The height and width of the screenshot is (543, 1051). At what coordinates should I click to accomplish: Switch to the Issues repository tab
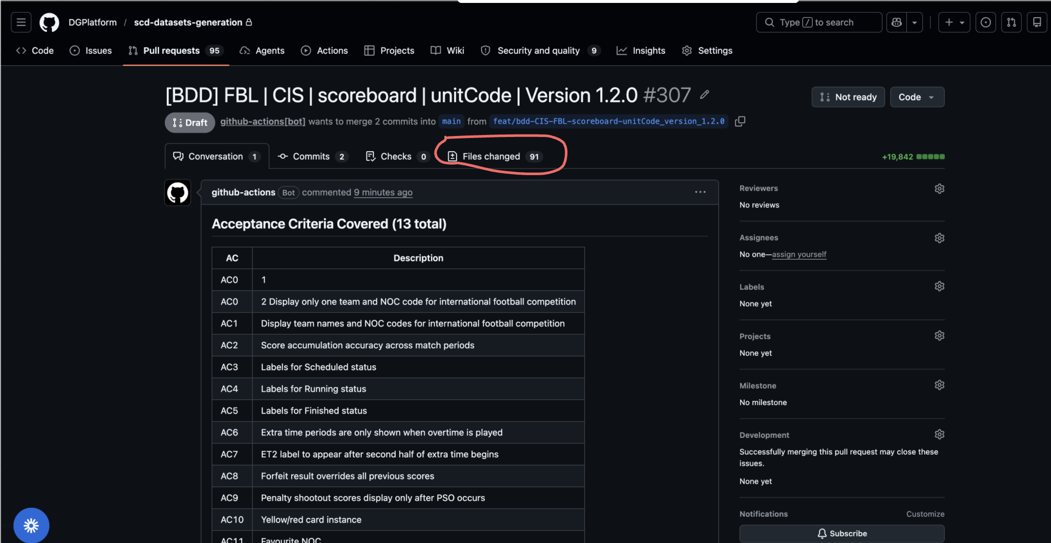point(91,50)
